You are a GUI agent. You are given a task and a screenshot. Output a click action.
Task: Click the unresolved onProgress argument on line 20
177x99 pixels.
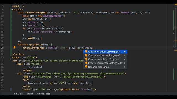click(x=84, y=48)
